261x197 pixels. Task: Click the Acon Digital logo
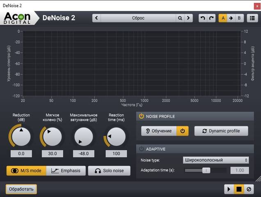click(17, 18)
